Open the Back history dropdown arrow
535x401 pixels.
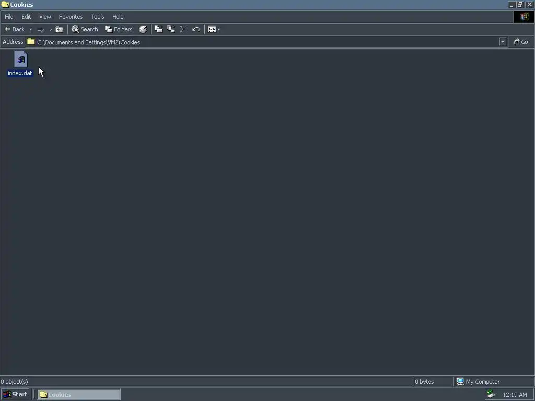tap(30, 29)
